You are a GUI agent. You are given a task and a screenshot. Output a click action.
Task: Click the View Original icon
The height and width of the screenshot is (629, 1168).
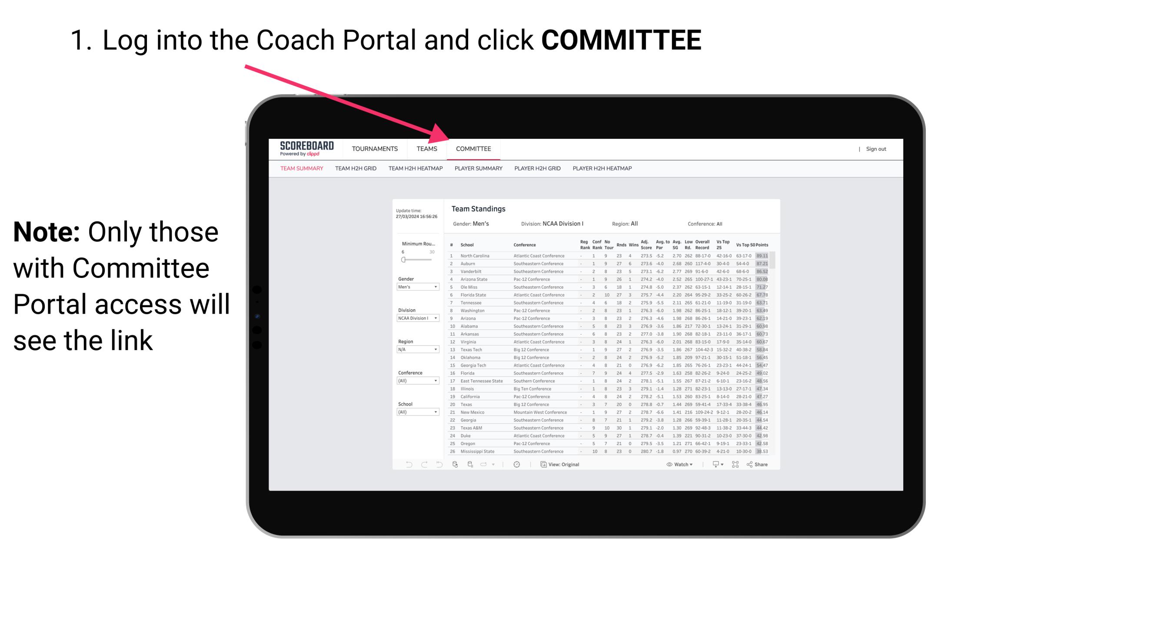tap(542, 464)
